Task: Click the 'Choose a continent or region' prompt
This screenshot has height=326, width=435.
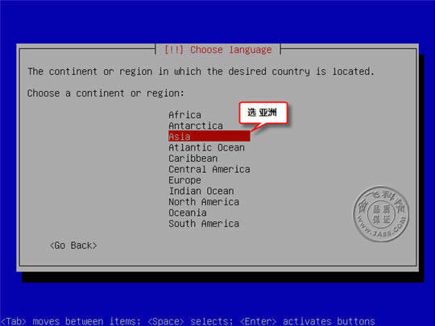Action: [106, 93]
